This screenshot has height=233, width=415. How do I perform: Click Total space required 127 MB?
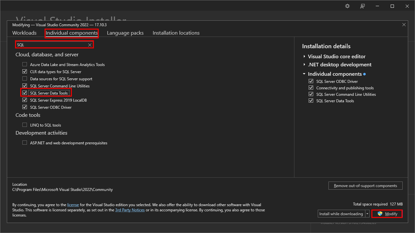(378, 204)
